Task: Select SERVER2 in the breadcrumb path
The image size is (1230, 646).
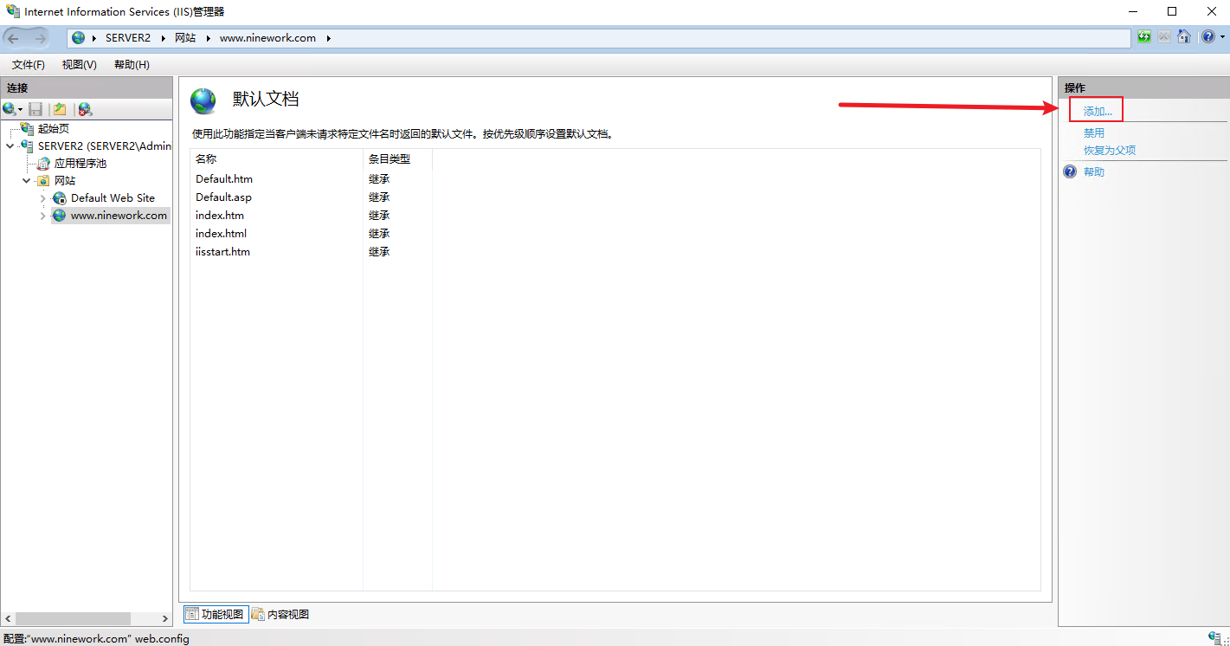Action: pyautogui.click(x=128, y=38)
